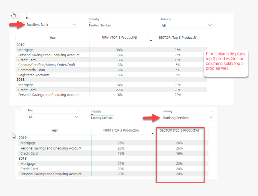Screen dimensions: 258x196
Task: Select 2019 year group in upper table
Action: tap(20, 45)
